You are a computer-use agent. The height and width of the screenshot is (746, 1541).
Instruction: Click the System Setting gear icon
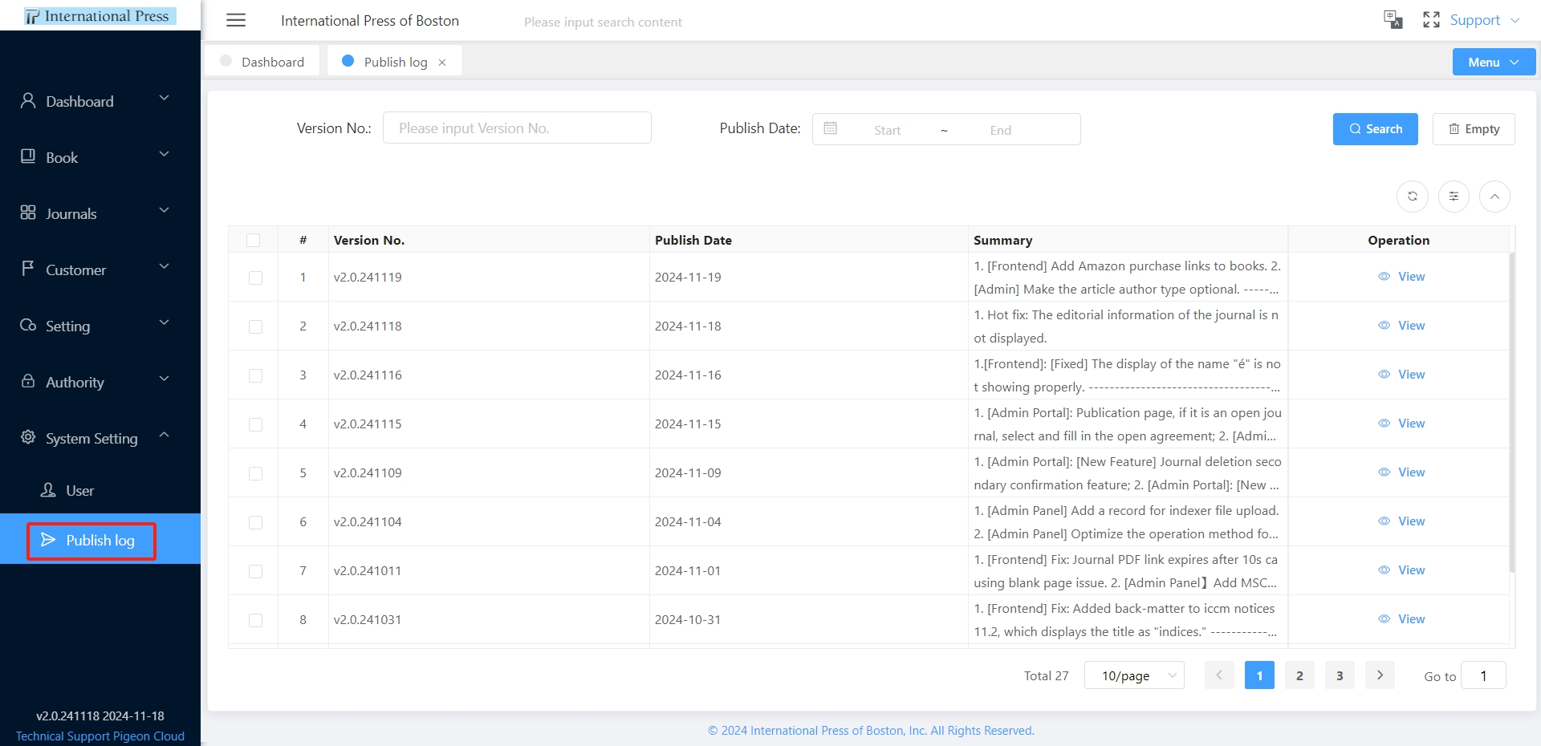pos(28,437)
